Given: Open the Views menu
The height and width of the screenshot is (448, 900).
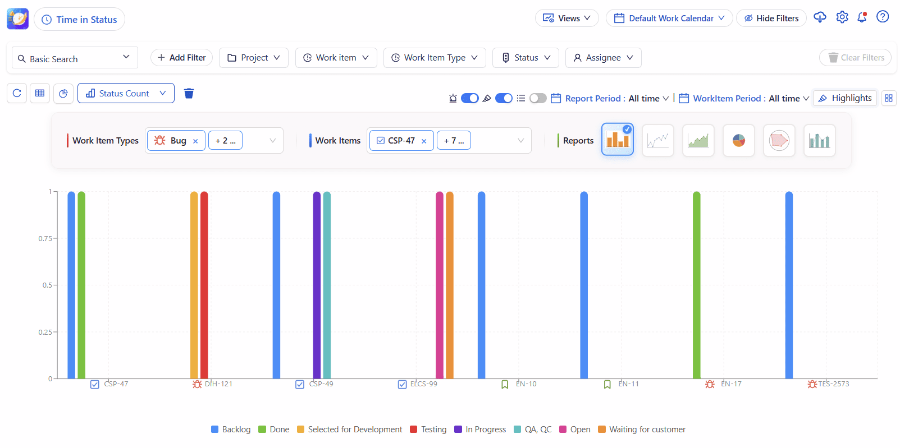Looking at the screenshot, I should (x=567, y=18).
